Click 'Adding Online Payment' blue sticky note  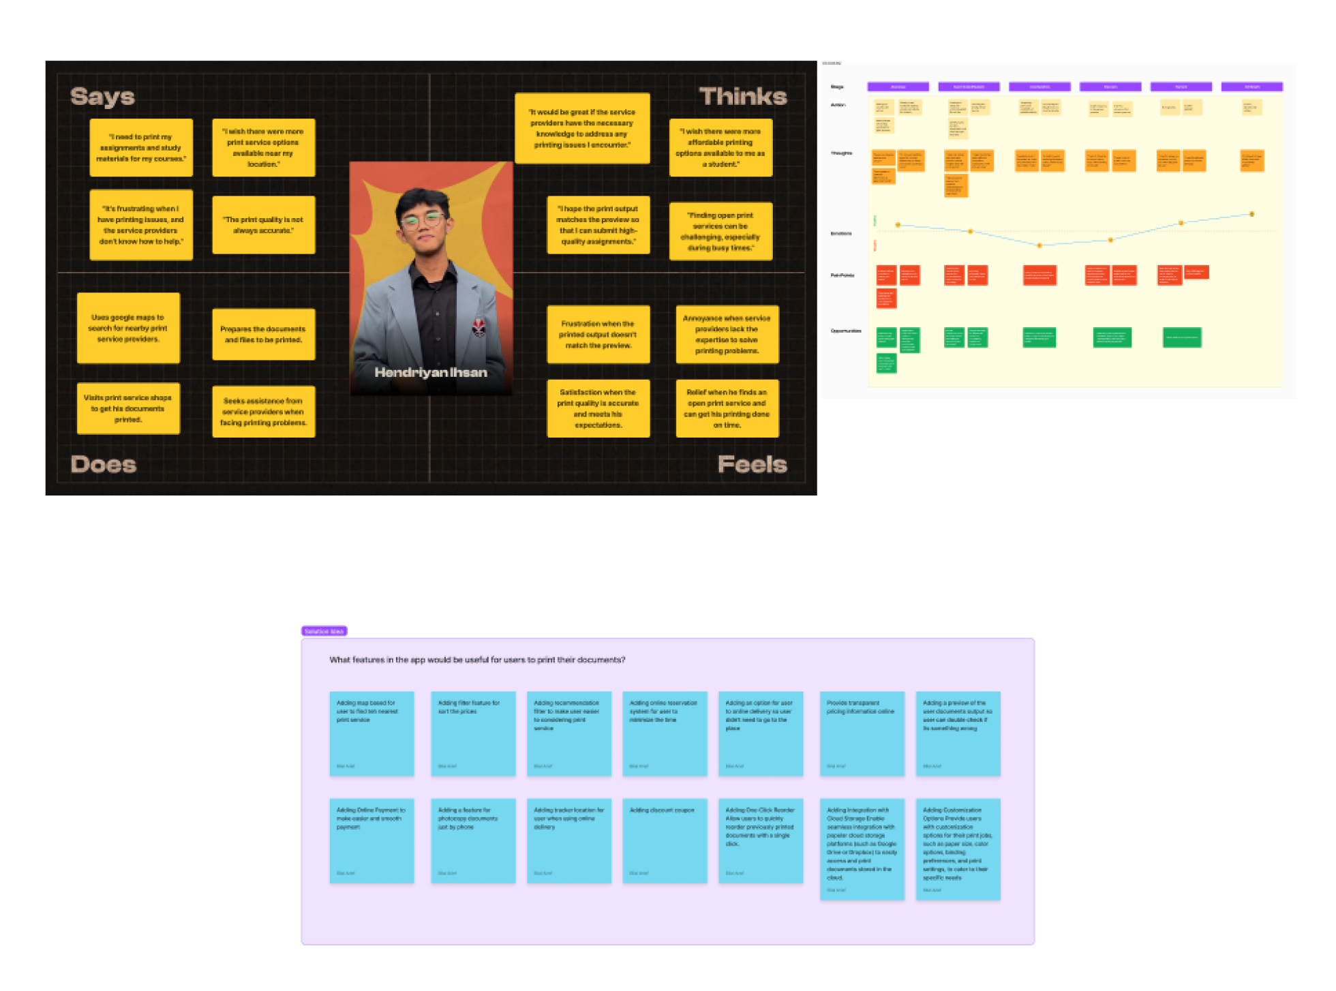coord(371,840)
